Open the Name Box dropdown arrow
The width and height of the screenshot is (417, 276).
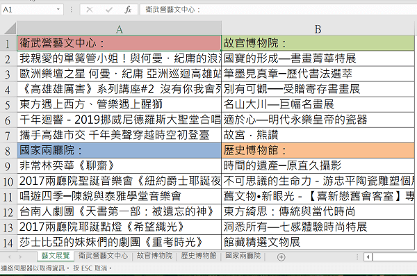tap(58, 10)
